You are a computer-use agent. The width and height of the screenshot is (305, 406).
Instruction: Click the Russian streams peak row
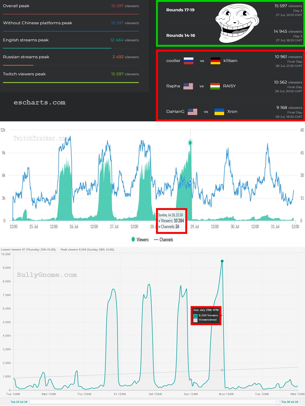point(71,57)
